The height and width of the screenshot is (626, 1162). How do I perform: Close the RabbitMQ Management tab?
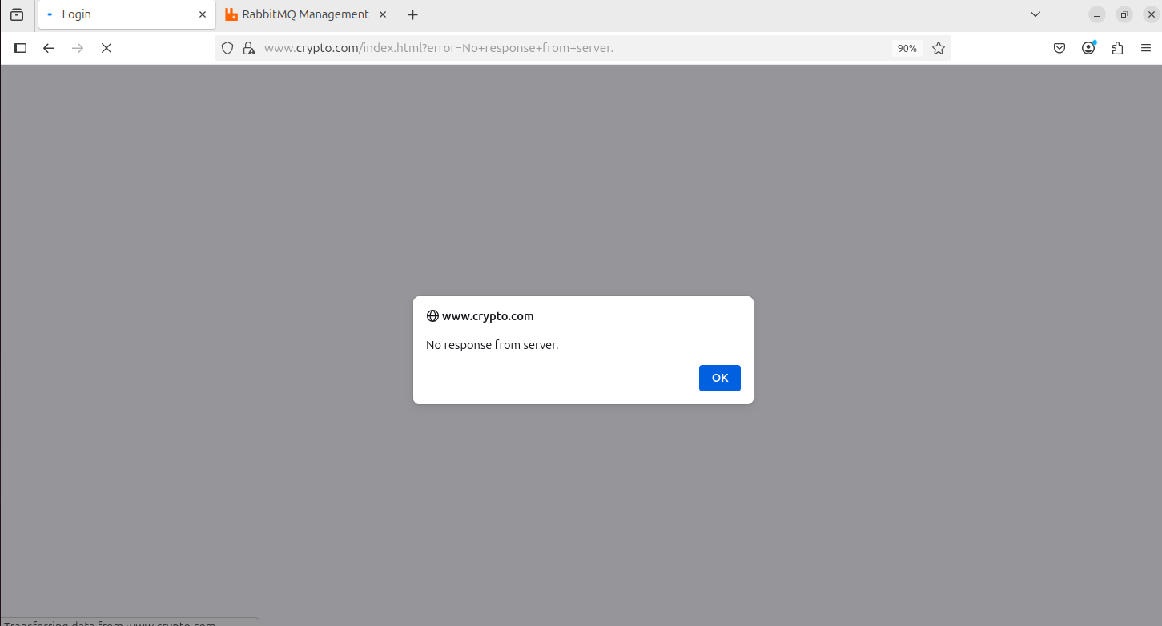pos(383,14)
